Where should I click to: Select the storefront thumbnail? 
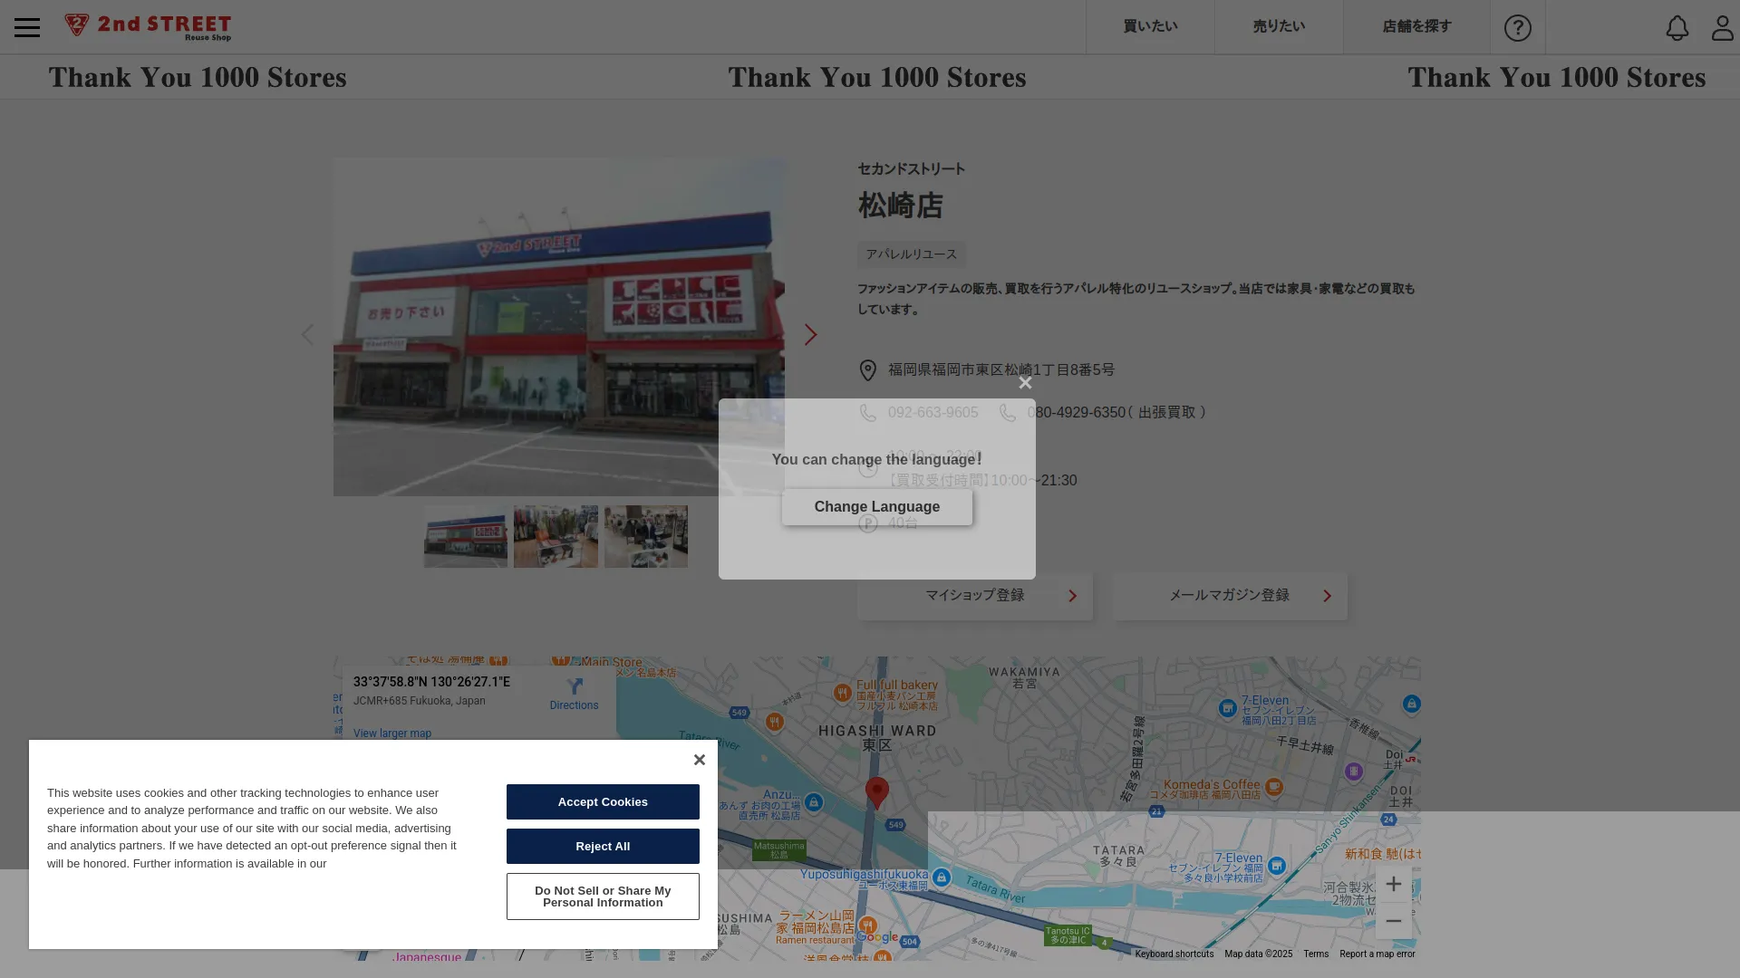point(466,536)
